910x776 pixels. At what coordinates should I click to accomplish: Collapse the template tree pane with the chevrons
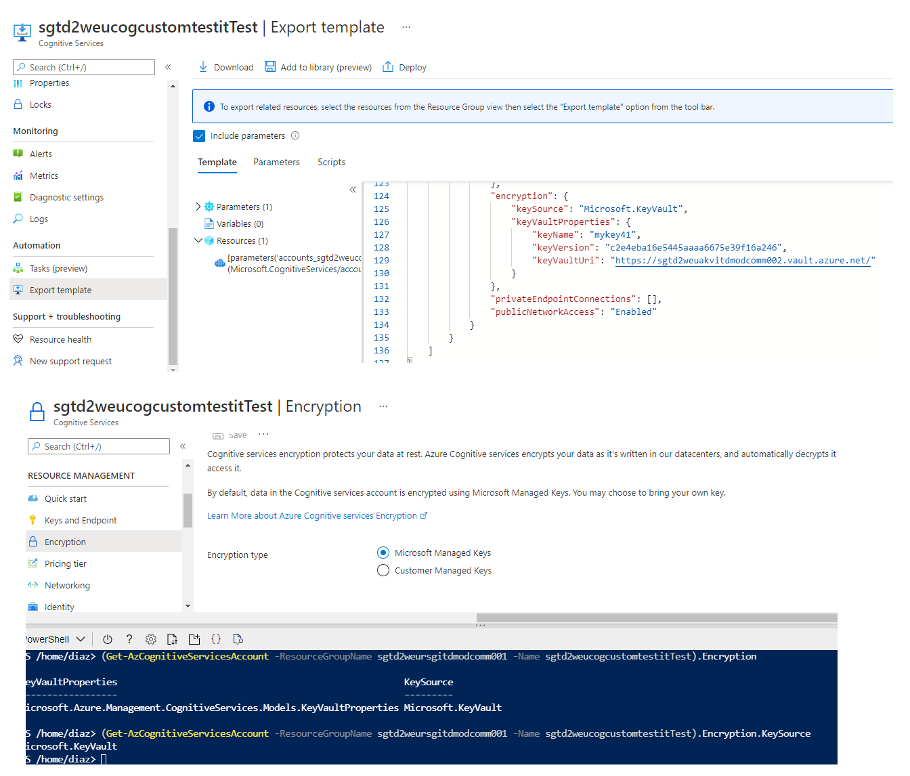pos(353,190)
